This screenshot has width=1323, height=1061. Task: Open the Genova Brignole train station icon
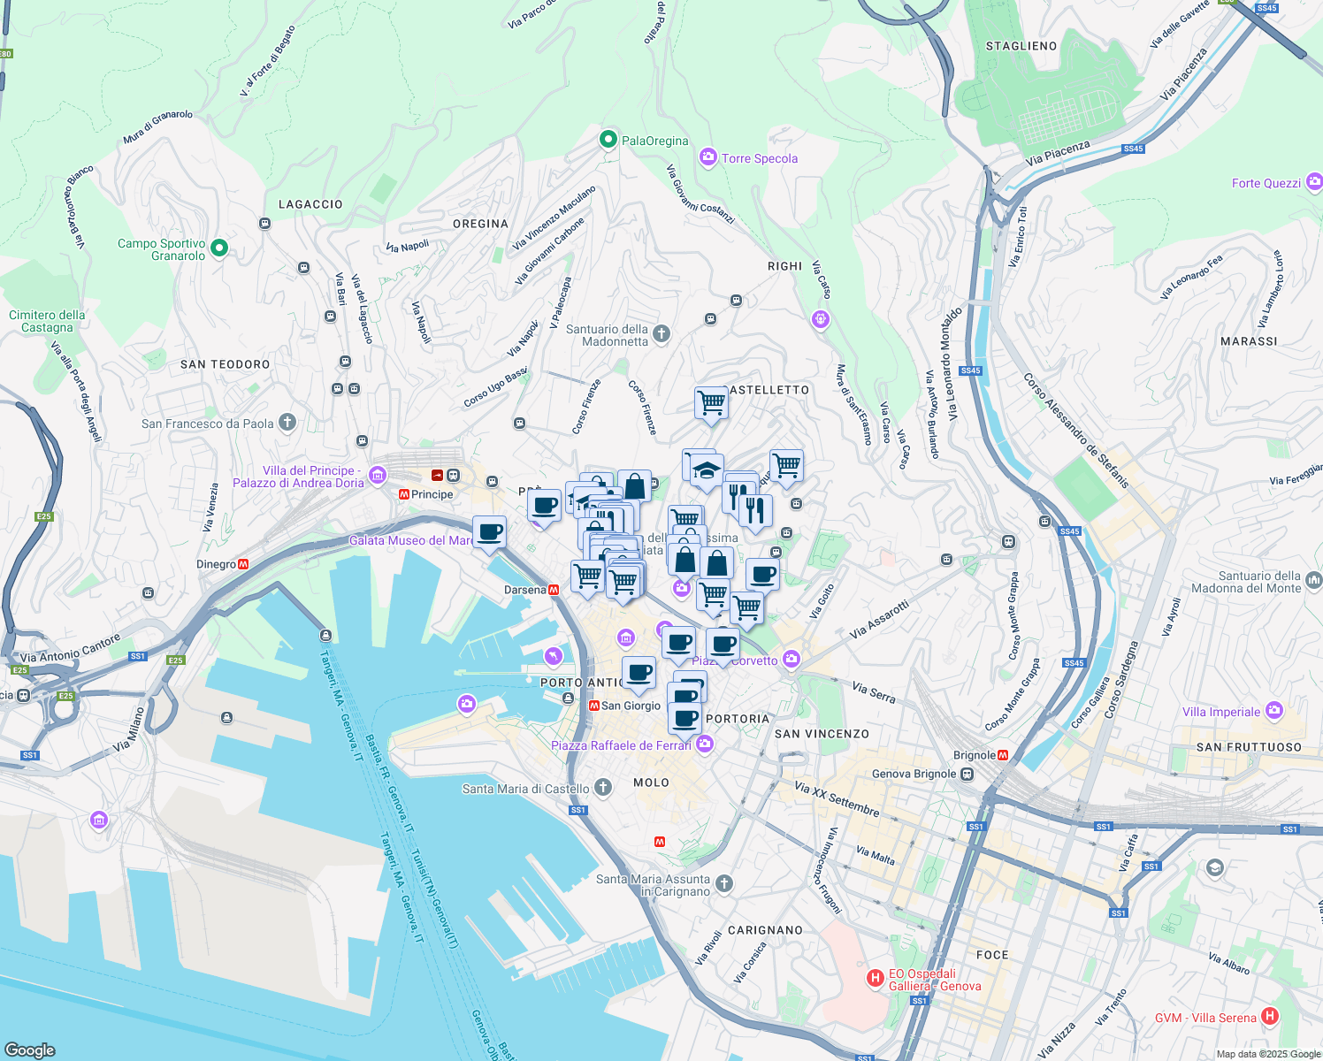(x=967, y=774)
